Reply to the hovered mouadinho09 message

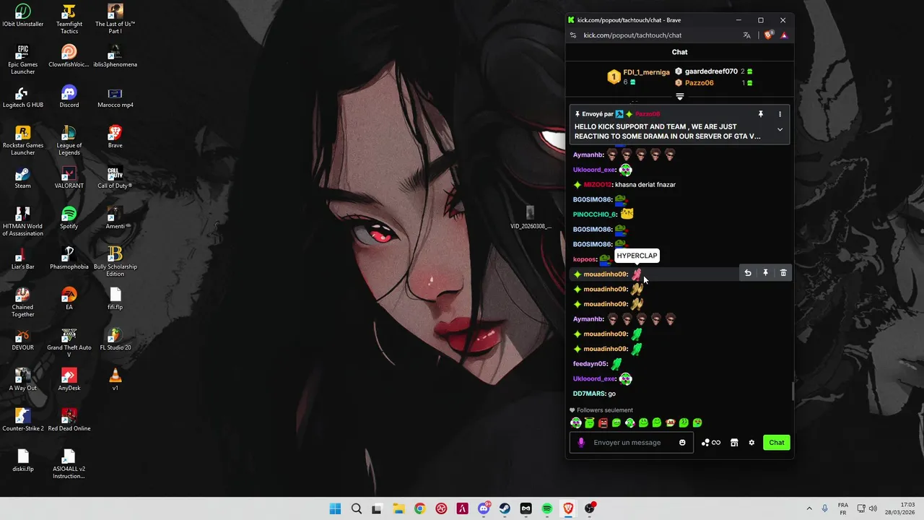coord(748,273)
